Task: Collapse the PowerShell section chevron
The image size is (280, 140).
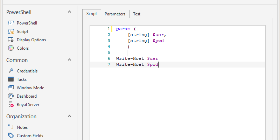Action: [x=69, y=12]
